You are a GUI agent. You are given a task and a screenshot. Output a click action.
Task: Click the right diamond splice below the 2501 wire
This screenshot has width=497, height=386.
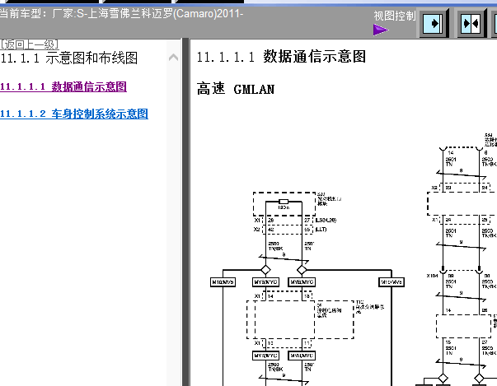click(302, 270)
